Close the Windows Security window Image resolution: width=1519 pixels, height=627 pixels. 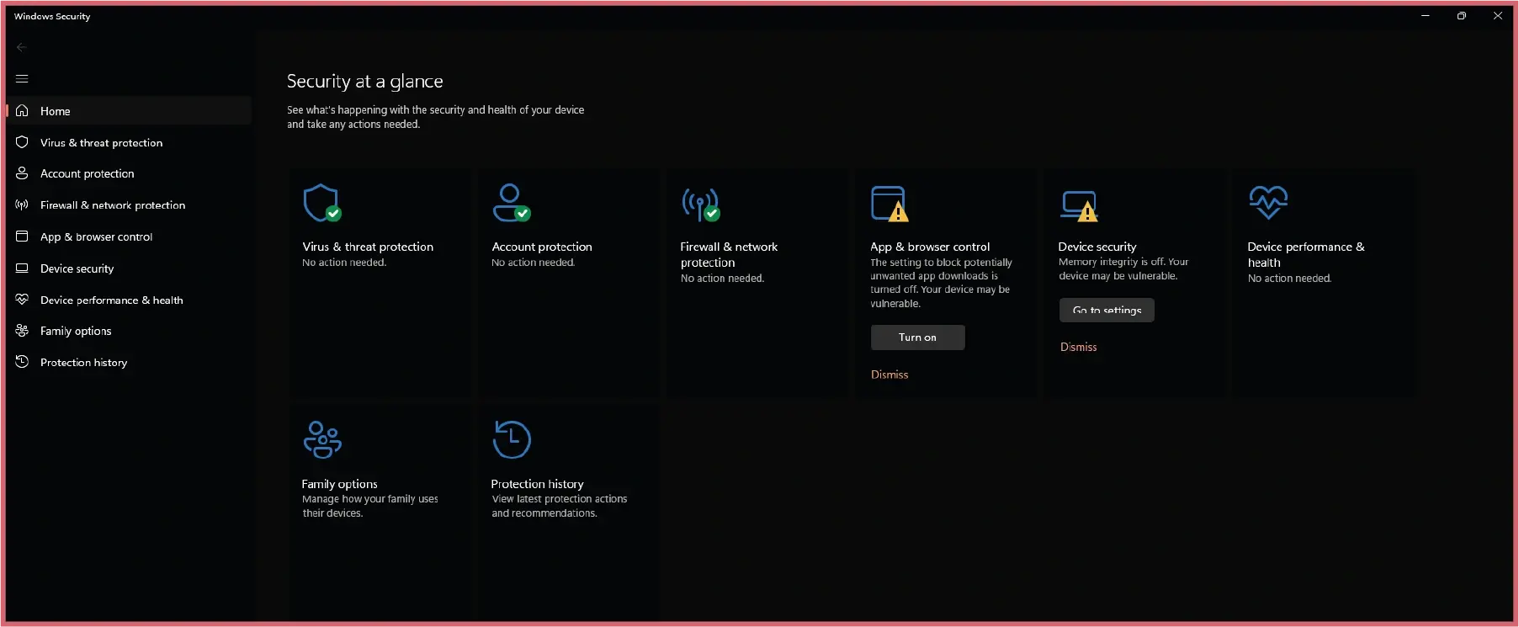pyautogui.click(x=1498, y=15)
